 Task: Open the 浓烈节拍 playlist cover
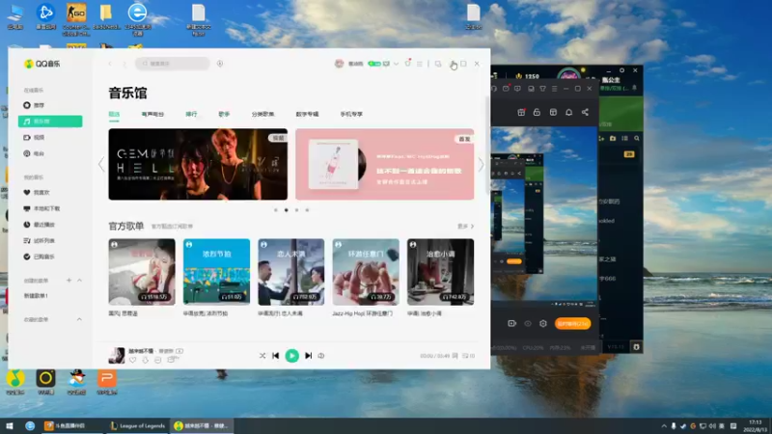(x=216, y=272)
